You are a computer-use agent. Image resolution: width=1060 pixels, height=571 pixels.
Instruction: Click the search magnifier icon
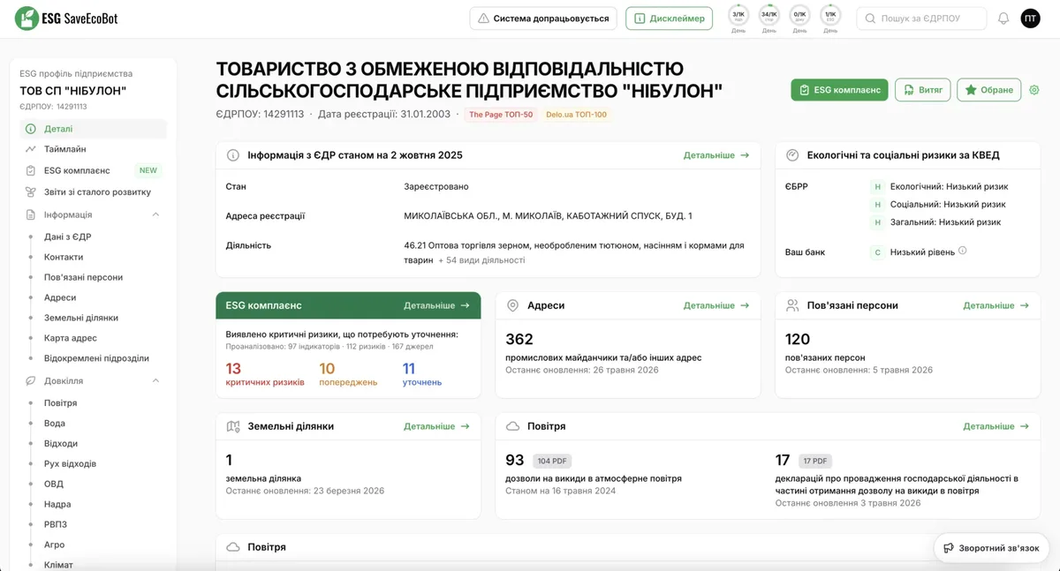coord(870,19)
